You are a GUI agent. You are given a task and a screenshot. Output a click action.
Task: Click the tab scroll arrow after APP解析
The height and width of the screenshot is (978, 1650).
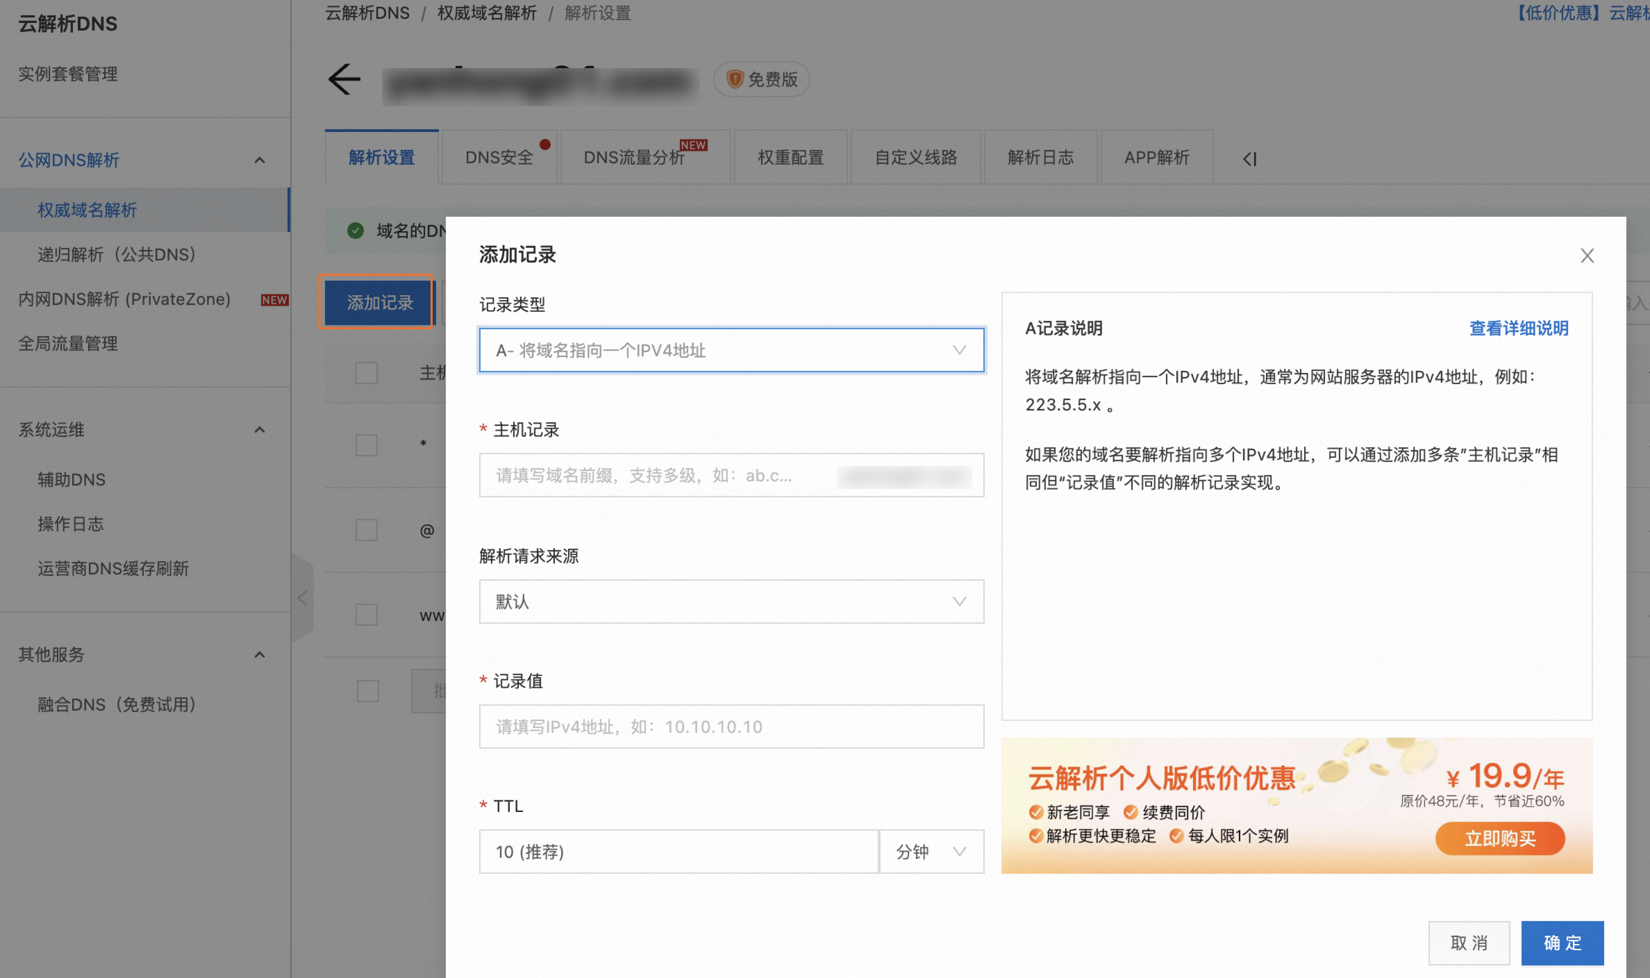click(x=1248, y=158)
